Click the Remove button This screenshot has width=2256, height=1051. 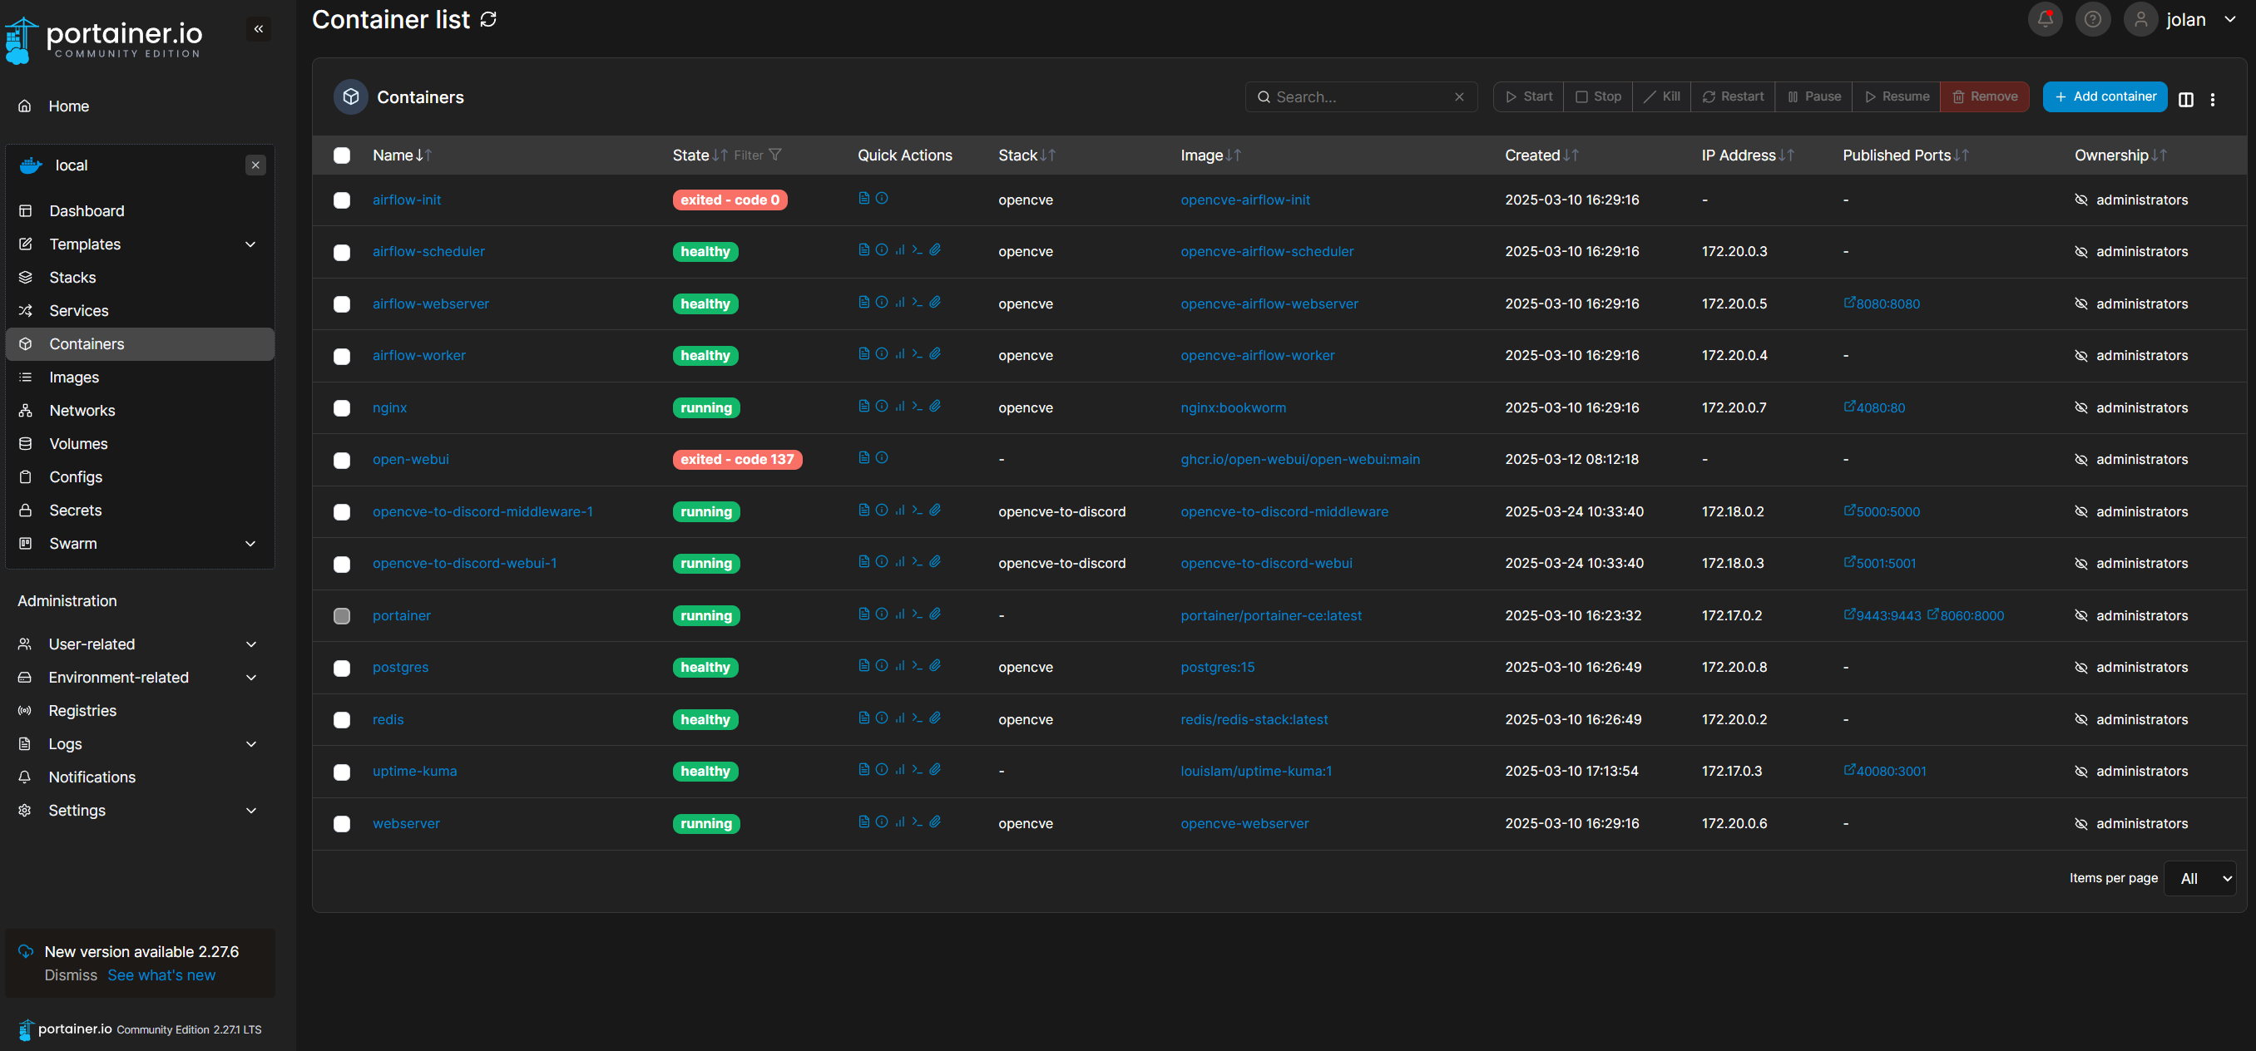click(1985, 96)
